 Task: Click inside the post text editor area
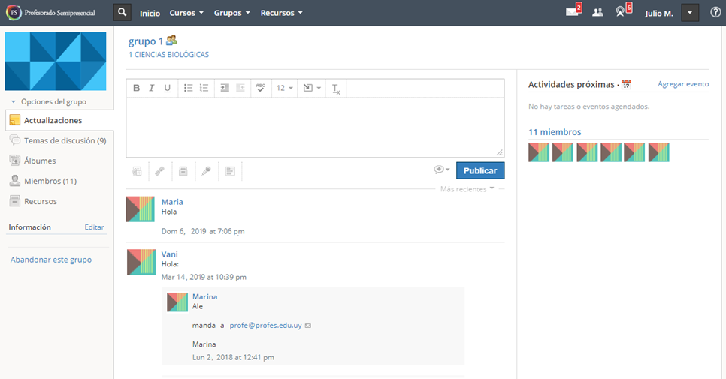point(314,126)
